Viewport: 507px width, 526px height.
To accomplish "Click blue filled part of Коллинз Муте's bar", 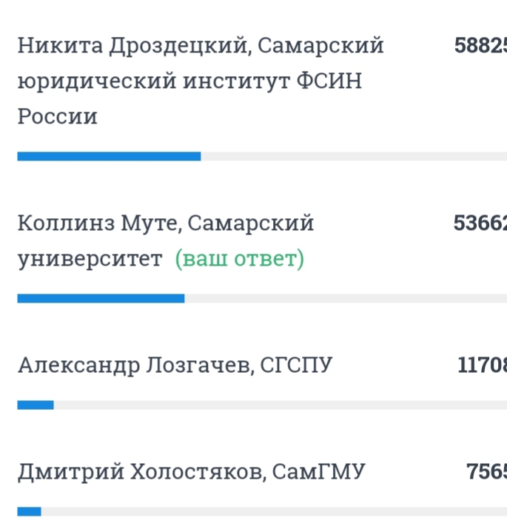I will tap(101, 298).
